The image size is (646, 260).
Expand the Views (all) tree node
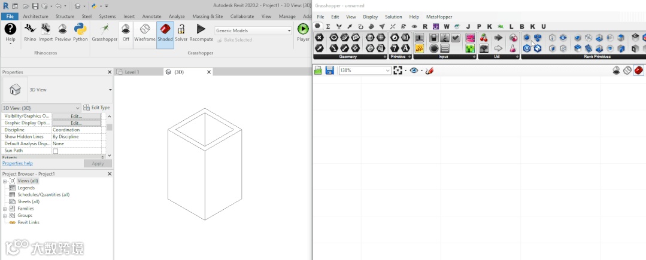click(5, 181)
